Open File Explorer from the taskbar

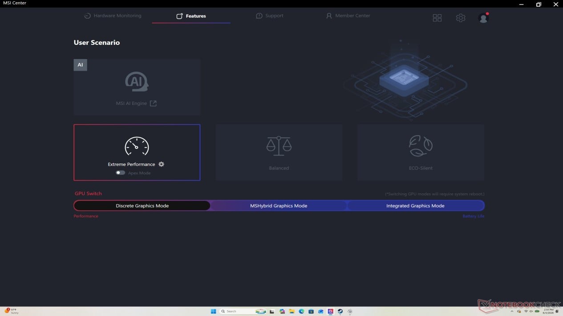point(292,311)
